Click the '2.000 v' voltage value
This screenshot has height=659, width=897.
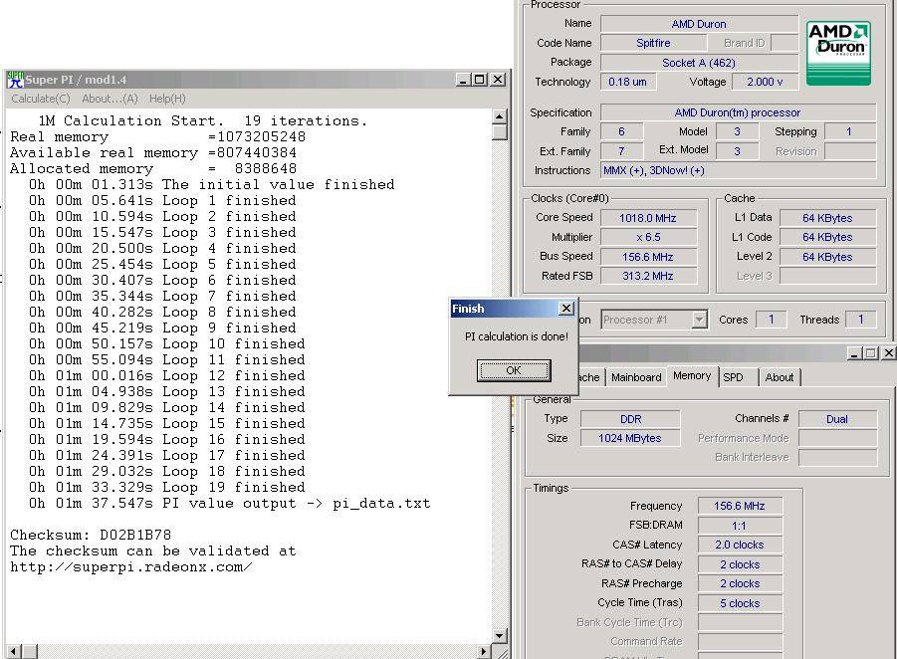(765, 82)
